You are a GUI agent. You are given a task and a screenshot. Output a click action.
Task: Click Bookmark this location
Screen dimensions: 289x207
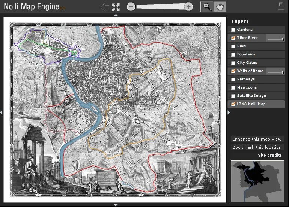(257, 147)
